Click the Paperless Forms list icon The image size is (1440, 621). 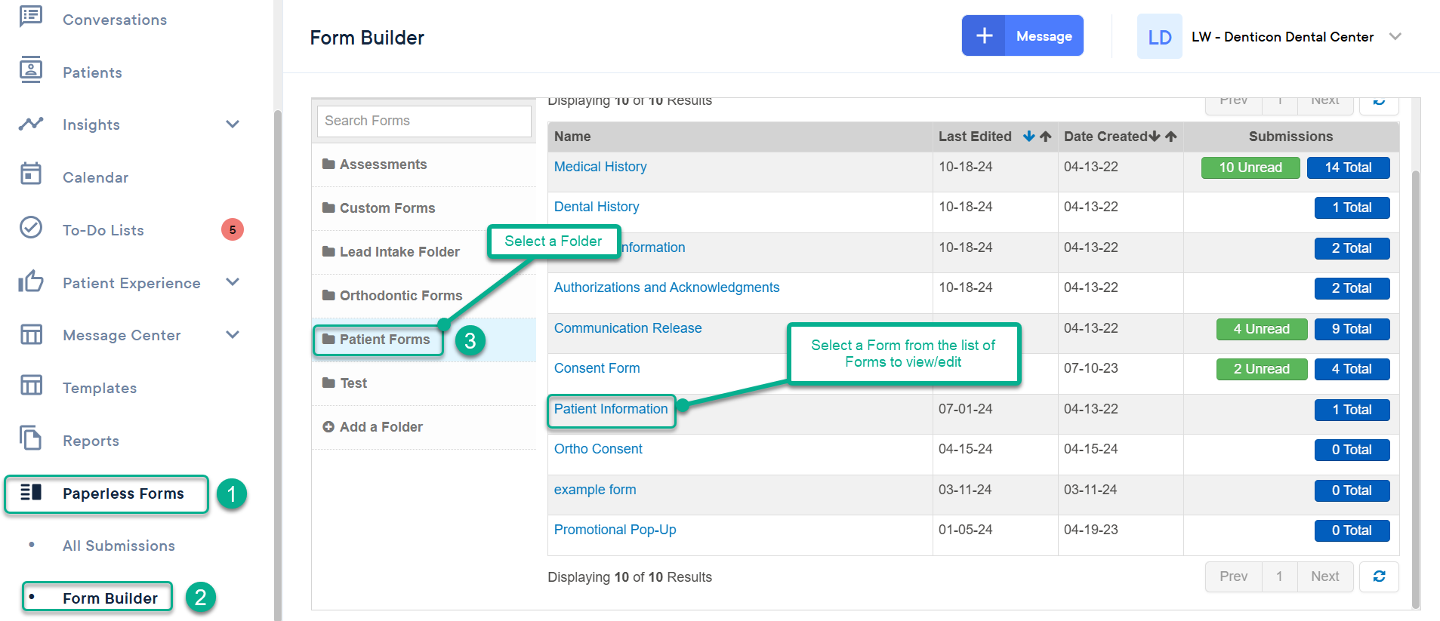(31, 492)
